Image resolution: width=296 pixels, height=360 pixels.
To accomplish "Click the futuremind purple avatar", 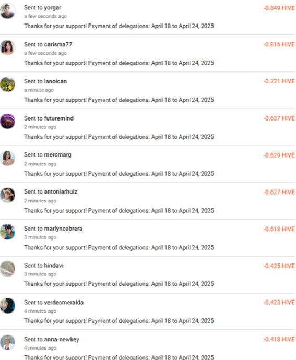I will coord(8,121).
